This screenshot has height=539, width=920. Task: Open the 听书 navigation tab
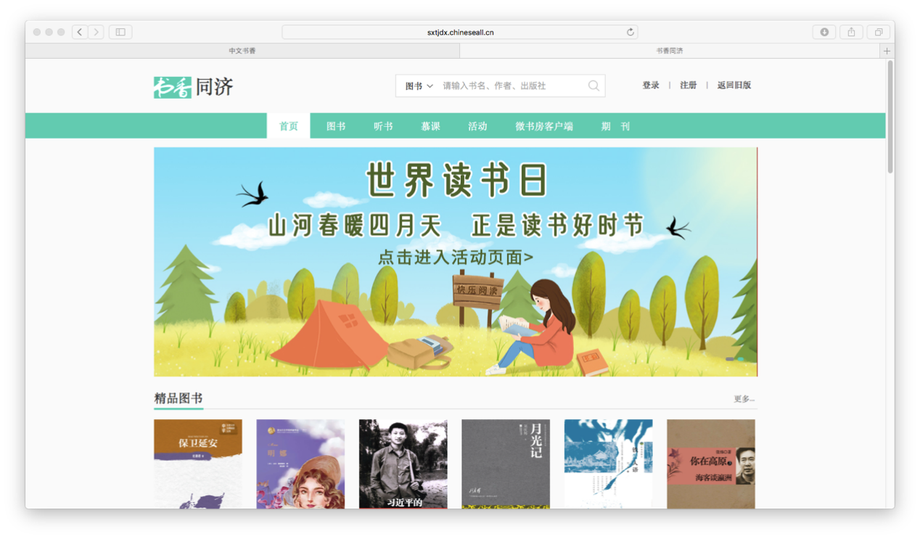[383, 126]
